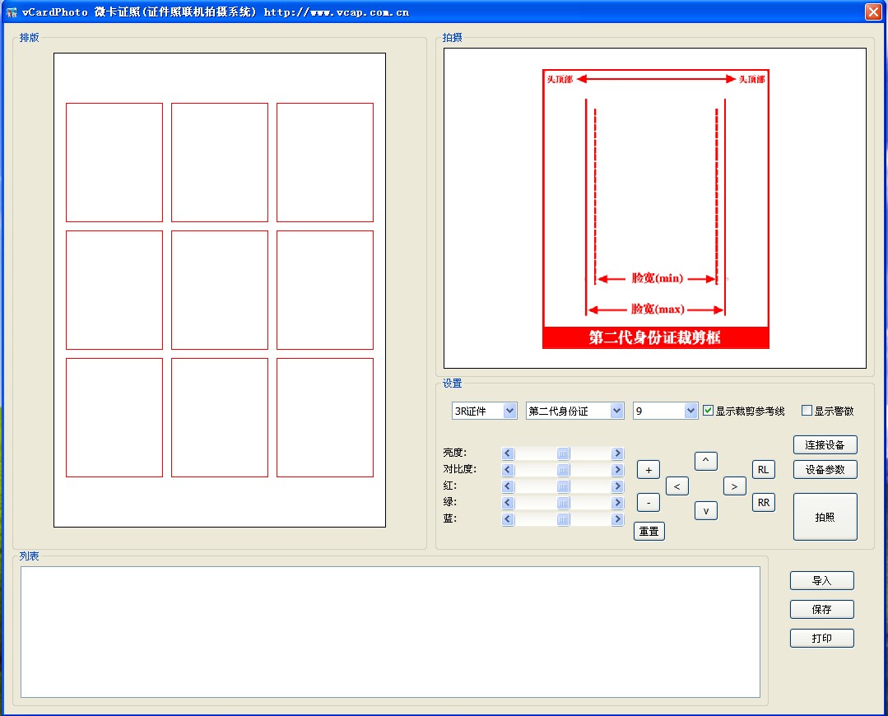The height and width of the screenshot is (716, 888).
Task: Click 连接设备 to connect the device
Action: click(825, 444)
